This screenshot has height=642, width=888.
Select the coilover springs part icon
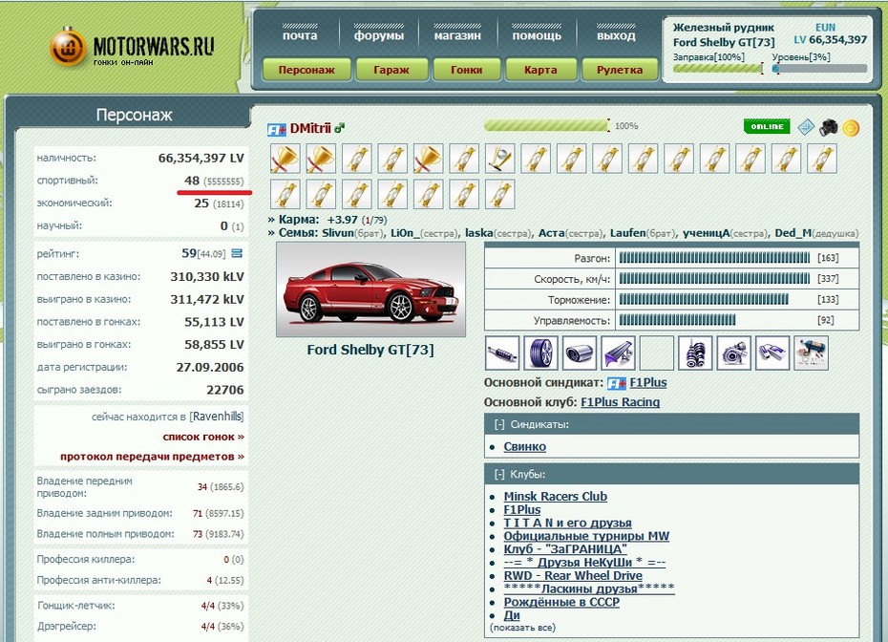click(695, 353)
